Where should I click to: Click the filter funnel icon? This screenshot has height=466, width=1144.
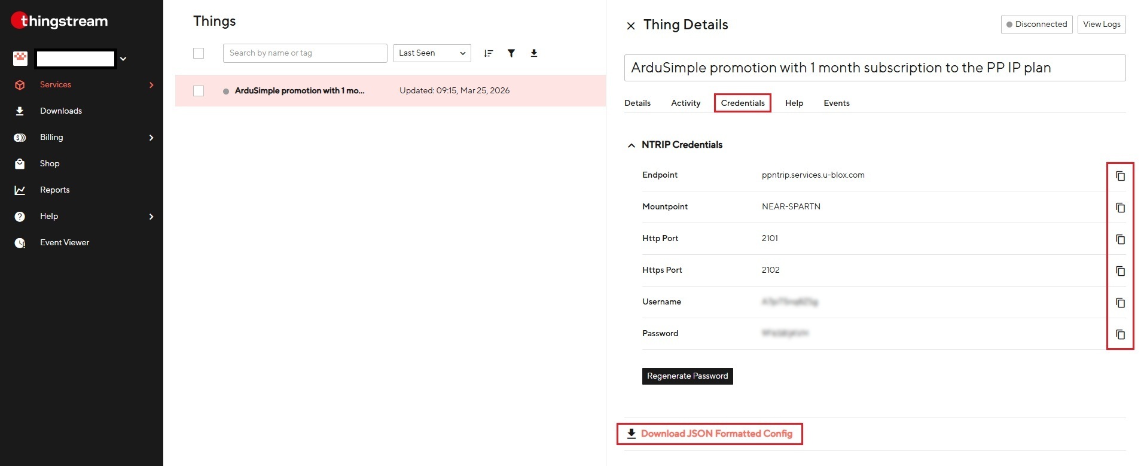(x=511, y=53)
